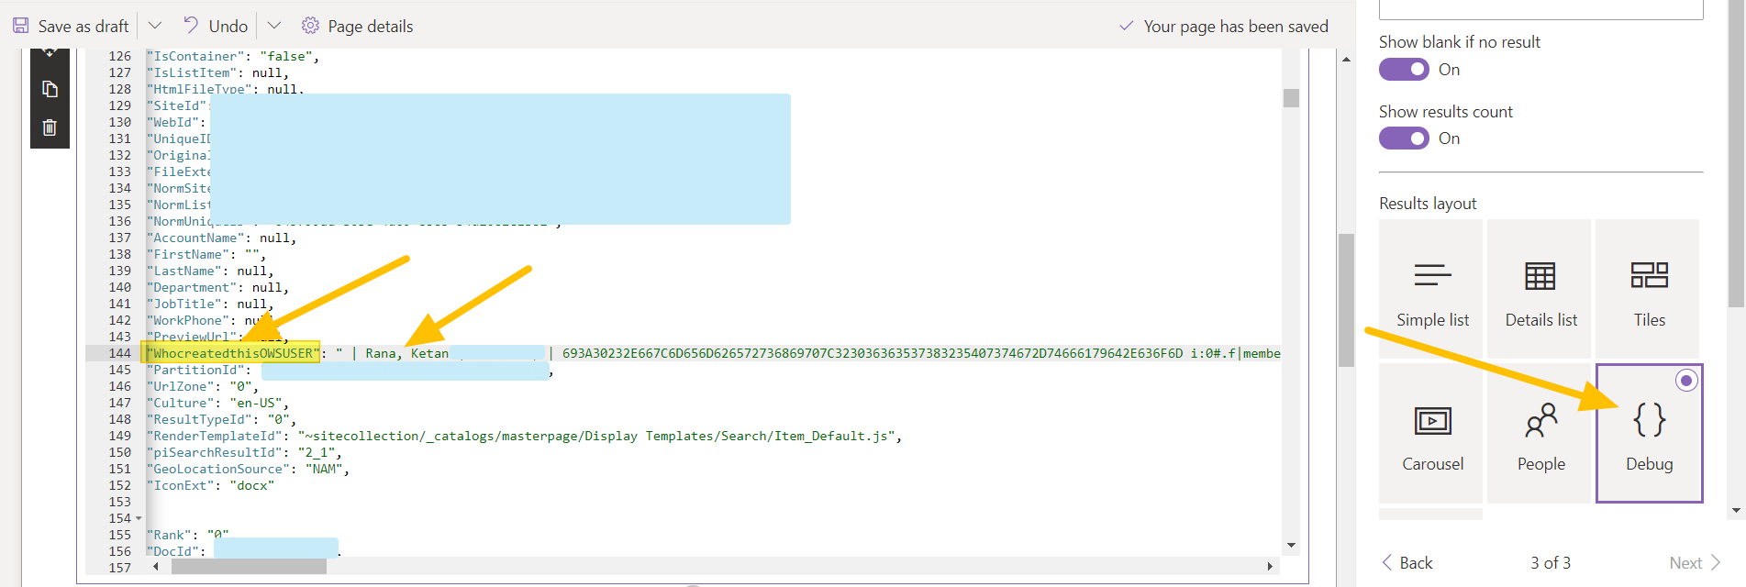The height and width of the screenshot is (587, 1746).
Task: Open Page details gear icon
Action: point(310,26)
